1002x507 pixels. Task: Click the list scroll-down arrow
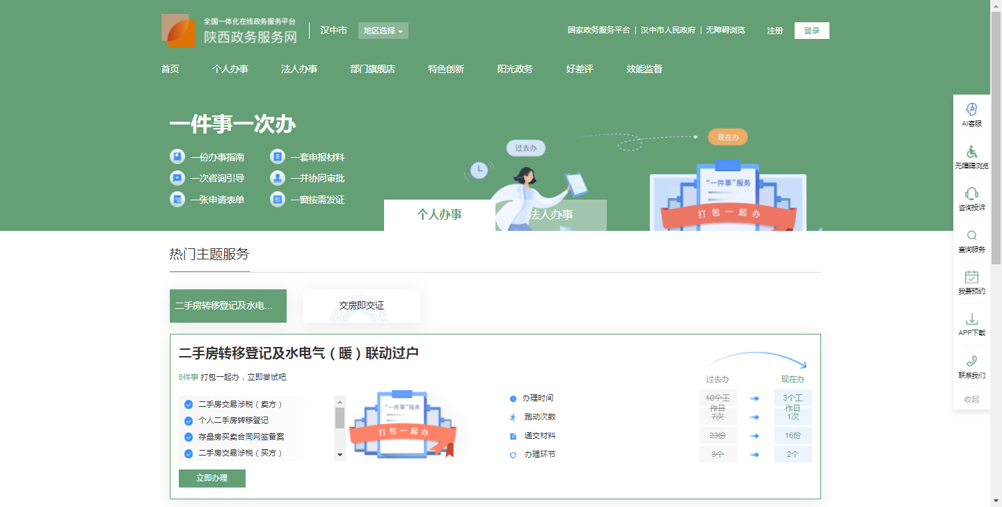340,455
